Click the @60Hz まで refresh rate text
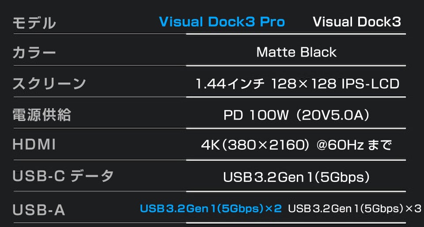 click(354, 145)
